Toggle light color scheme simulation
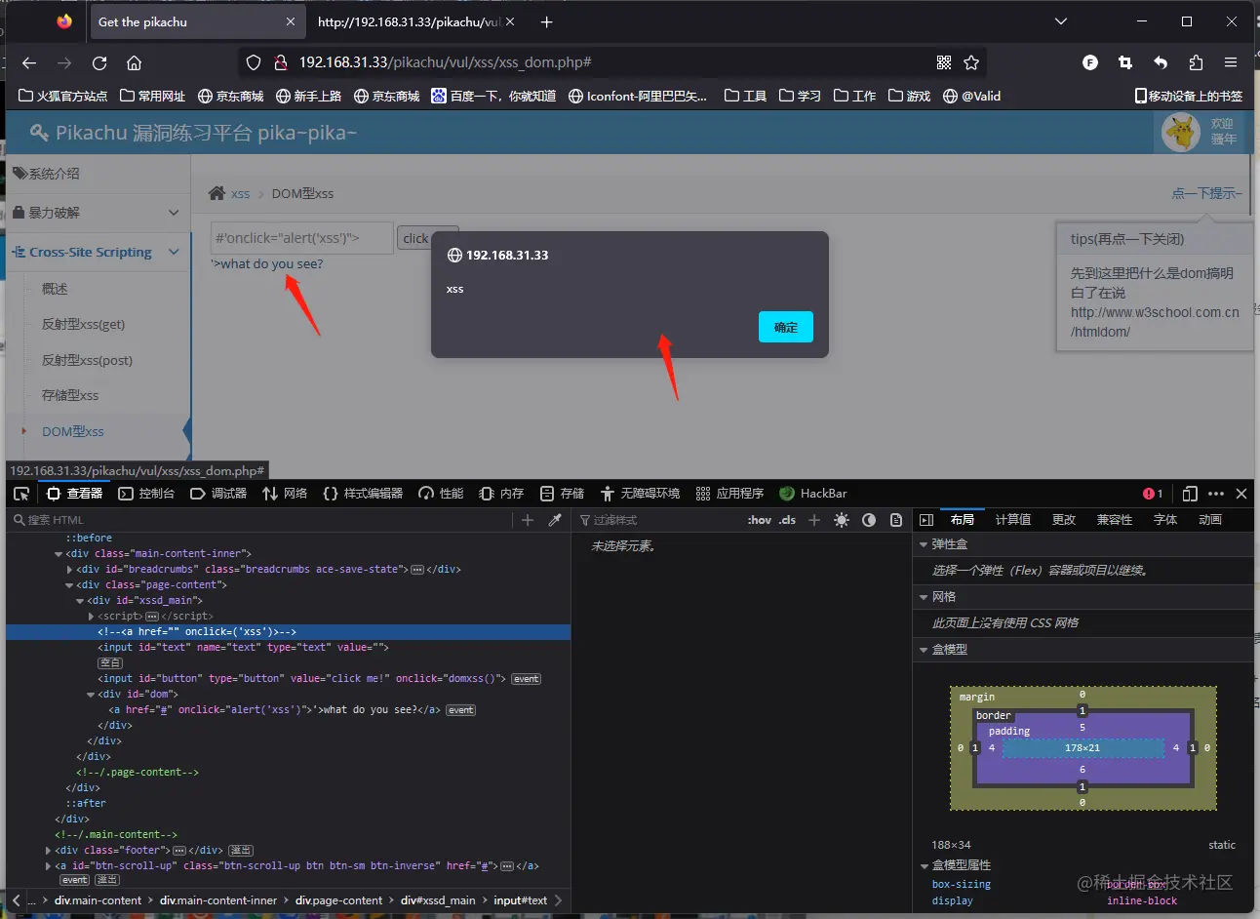The height and width of the screenshot is (919, 1260). click(842, 520)
